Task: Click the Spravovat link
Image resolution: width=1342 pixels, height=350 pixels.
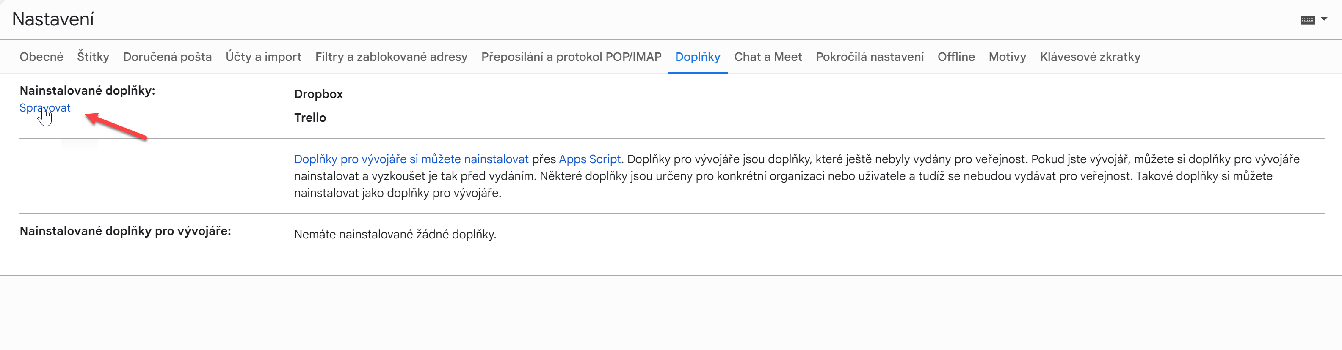Action: click(45, 108)
